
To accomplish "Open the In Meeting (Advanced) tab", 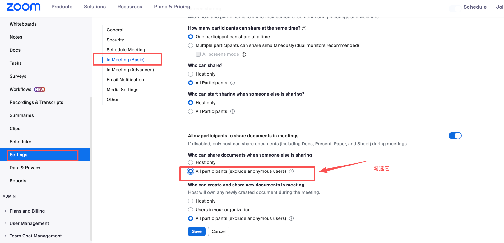I will click(x=130, y=70).
